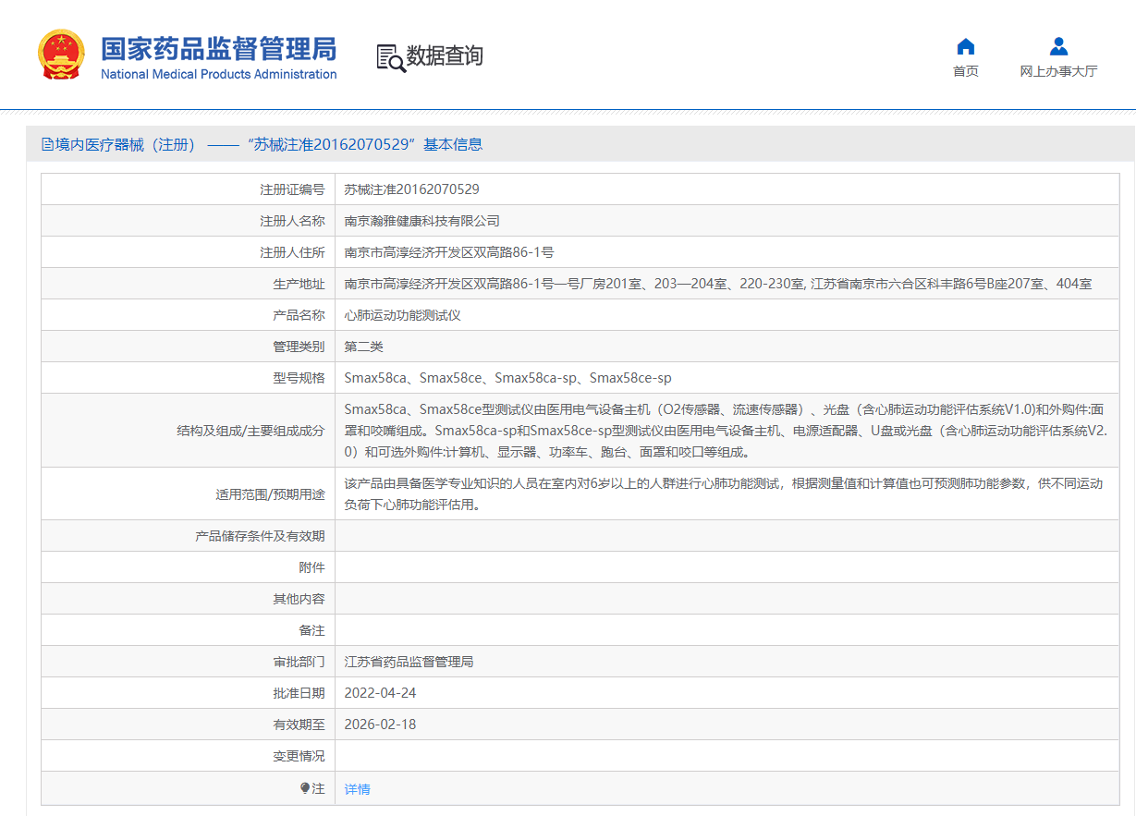
Task: Click the 其他内容 row label
Action: (x=299, y=599)
